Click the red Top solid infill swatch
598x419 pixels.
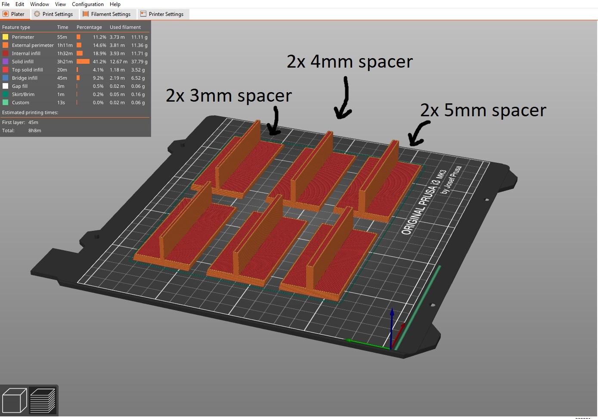pyautogui.click(x=6, y=70)
